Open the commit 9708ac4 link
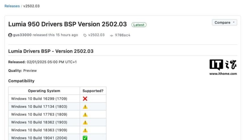 point(123,35)
